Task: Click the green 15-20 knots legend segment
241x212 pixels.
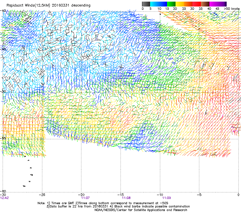Action: pos(171,4)
